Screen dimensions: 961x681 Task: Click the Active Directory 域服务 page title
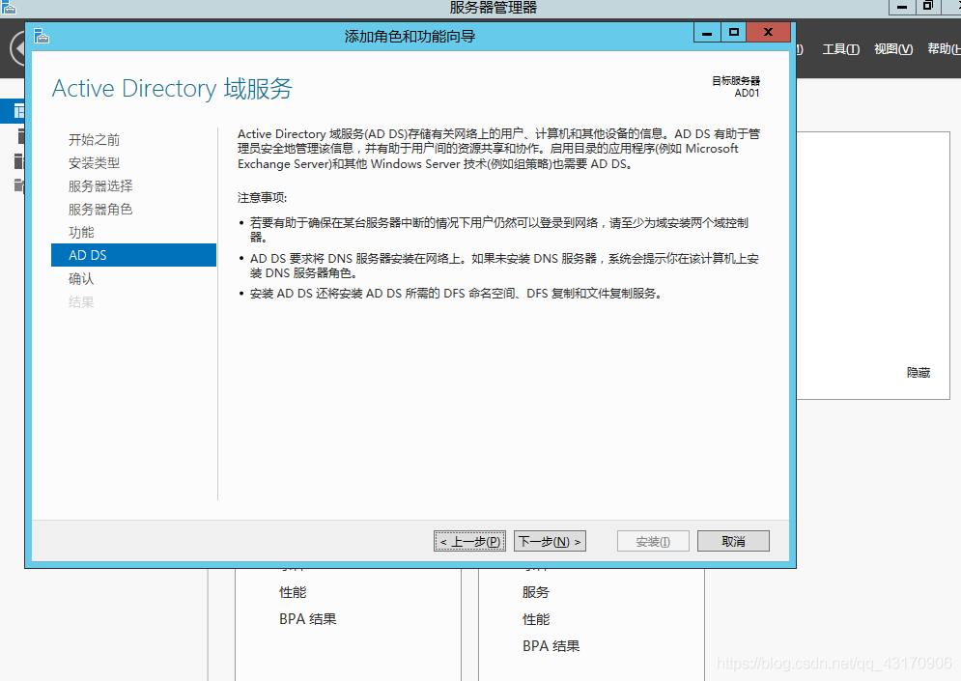(x=172, y=89)
